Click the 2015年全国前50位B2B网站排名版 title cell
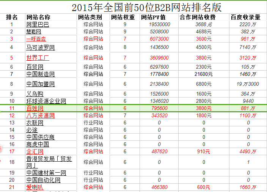267x192 pixels. (x=146, y=7)
